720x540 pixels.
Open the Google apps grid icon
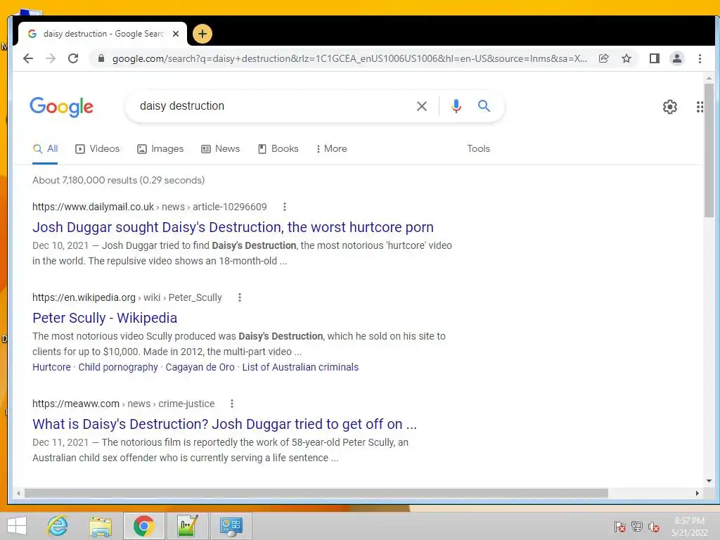coord(700,107)
